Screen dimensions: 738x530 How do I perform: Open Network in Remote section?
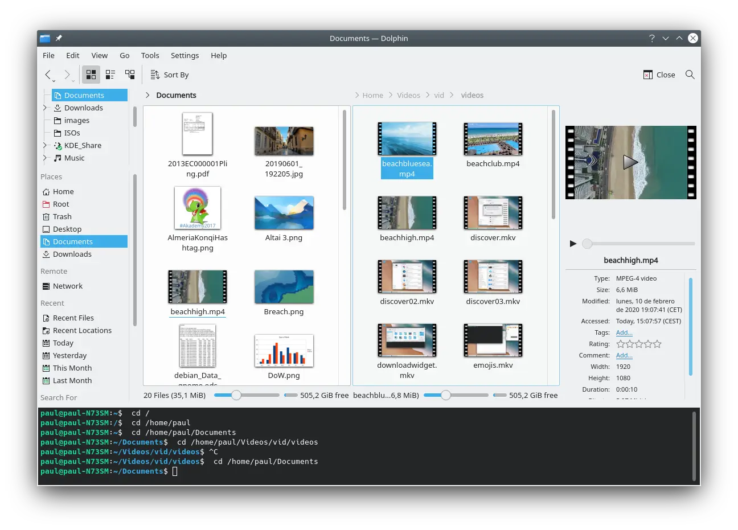67,286
